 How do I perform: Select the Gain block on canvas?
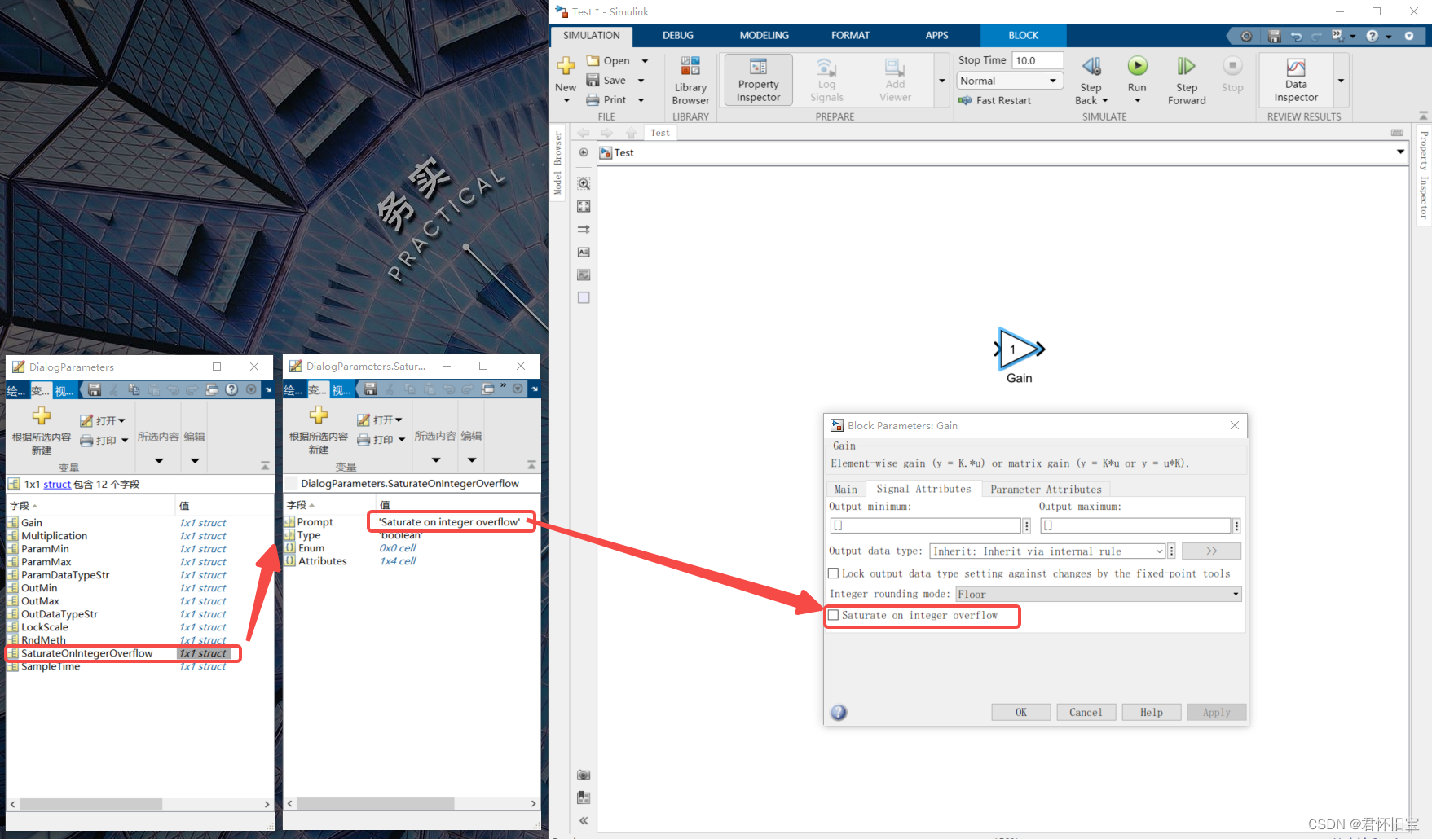pyautogui.click(x=1018, y=349)
